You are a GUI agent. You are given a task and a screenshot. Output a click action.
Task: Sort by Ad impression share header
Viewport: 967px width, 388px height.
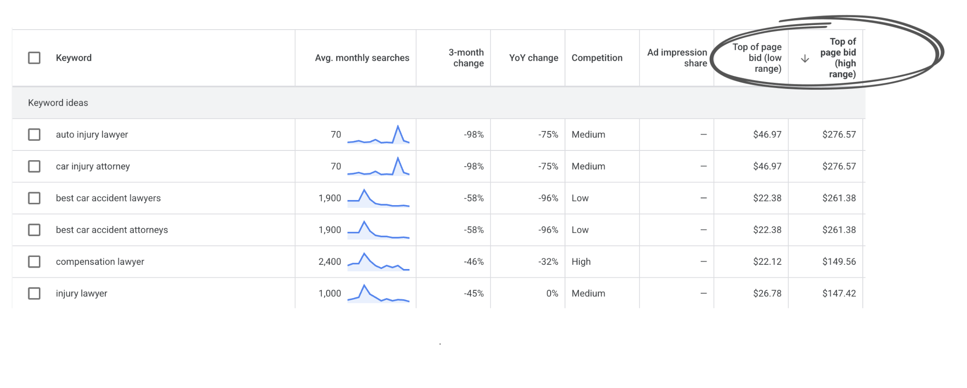[x=677, y=58]
